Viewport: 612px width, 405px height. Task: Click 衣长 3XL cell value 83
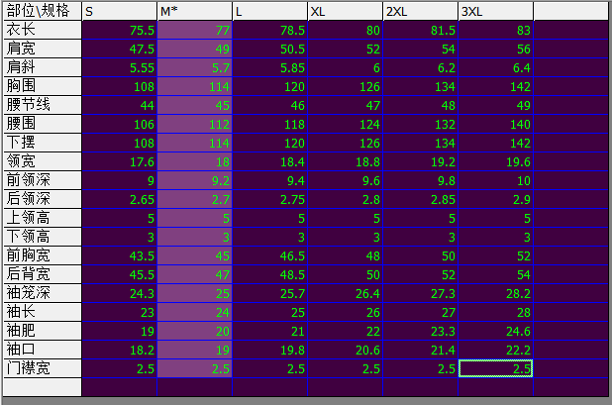(x=496, y=30)
